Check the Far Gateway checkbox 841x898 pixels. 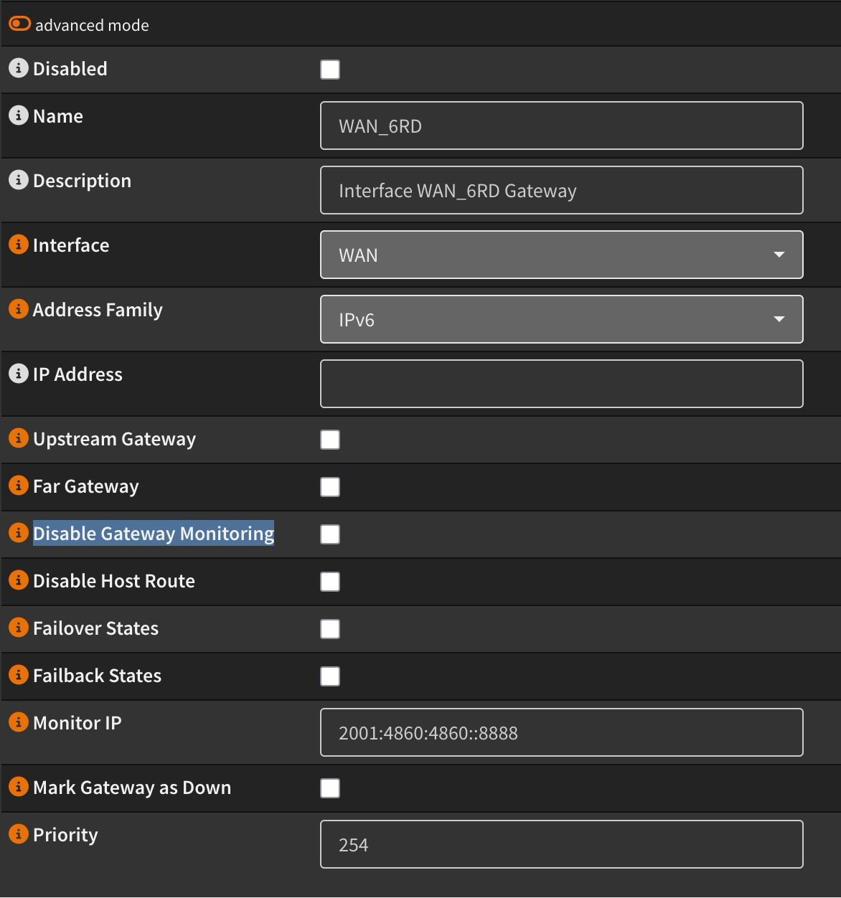[x=330, y=487]
